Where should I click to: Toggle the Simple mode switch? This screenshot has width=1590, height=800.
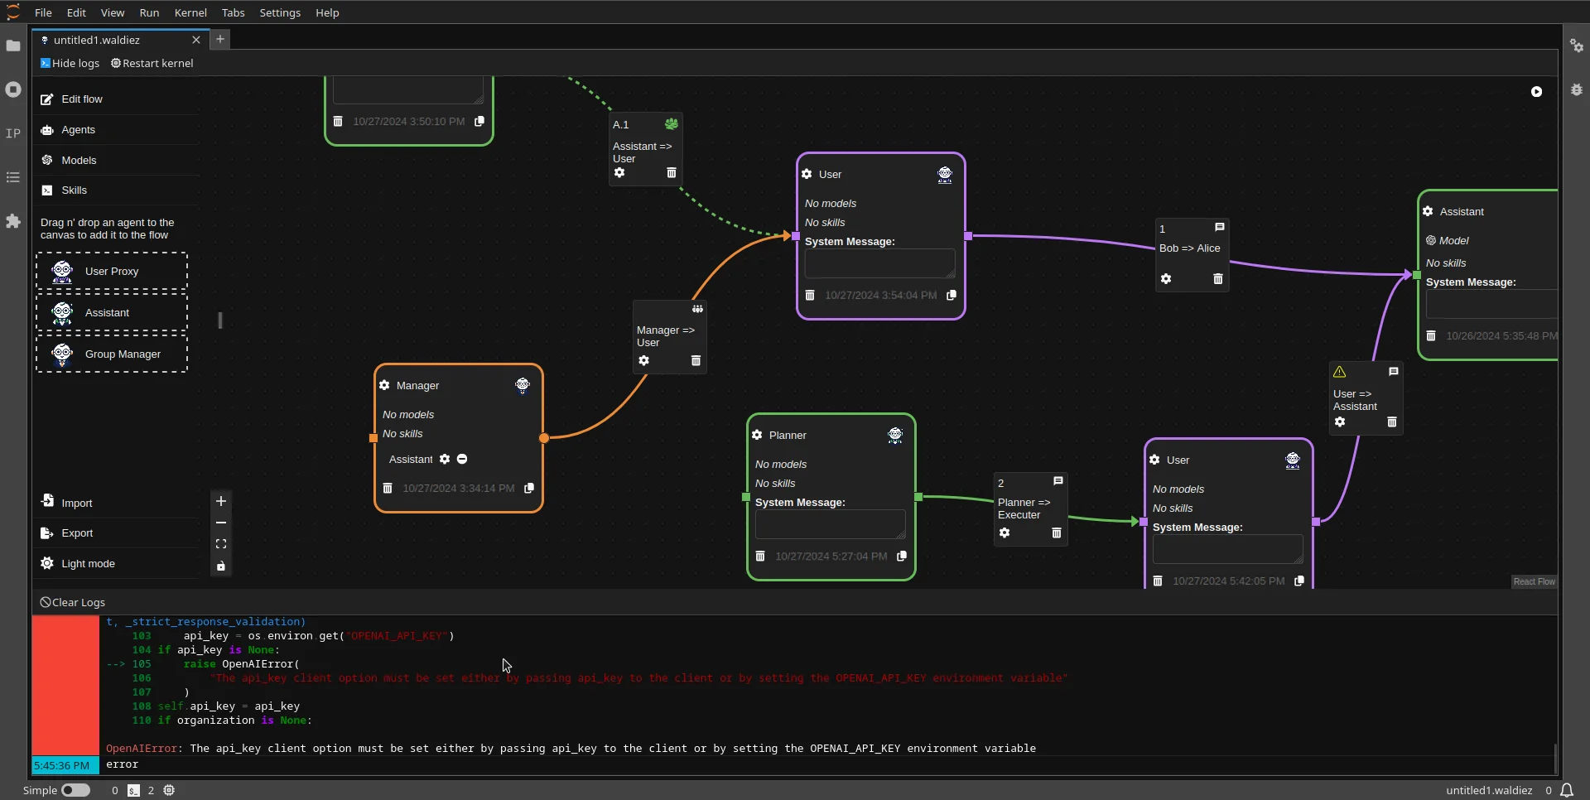click(x=75, y=790)
